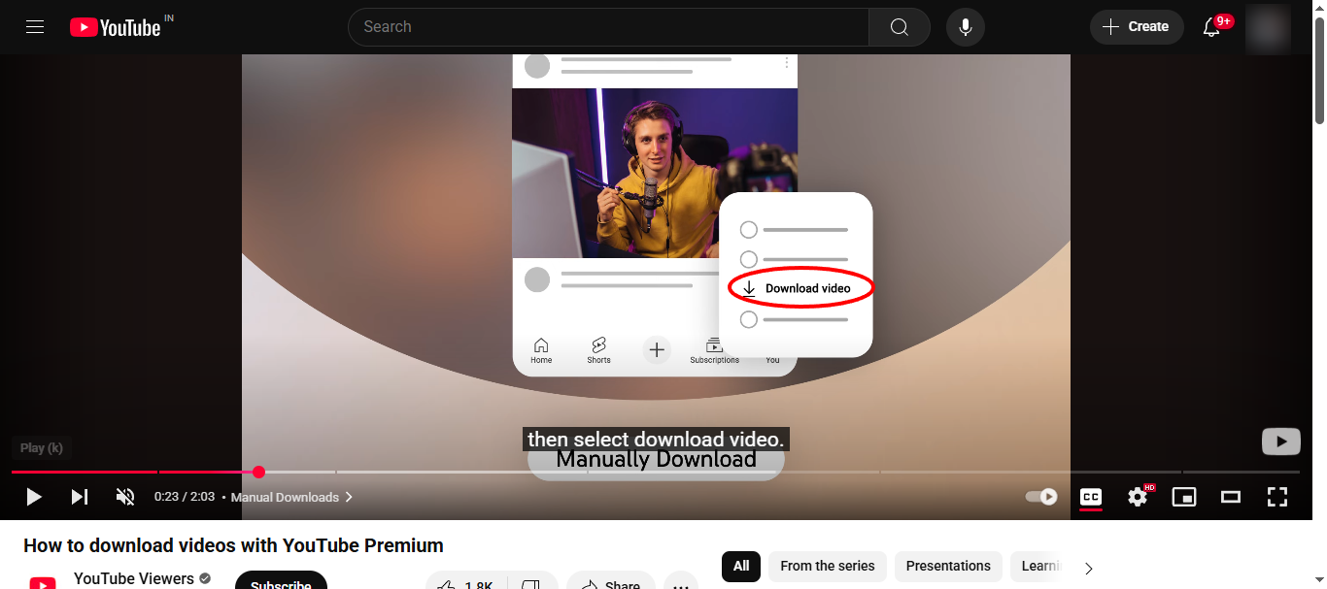
Task: Open the notifications bell
Action: click(x=1211, y=27)
